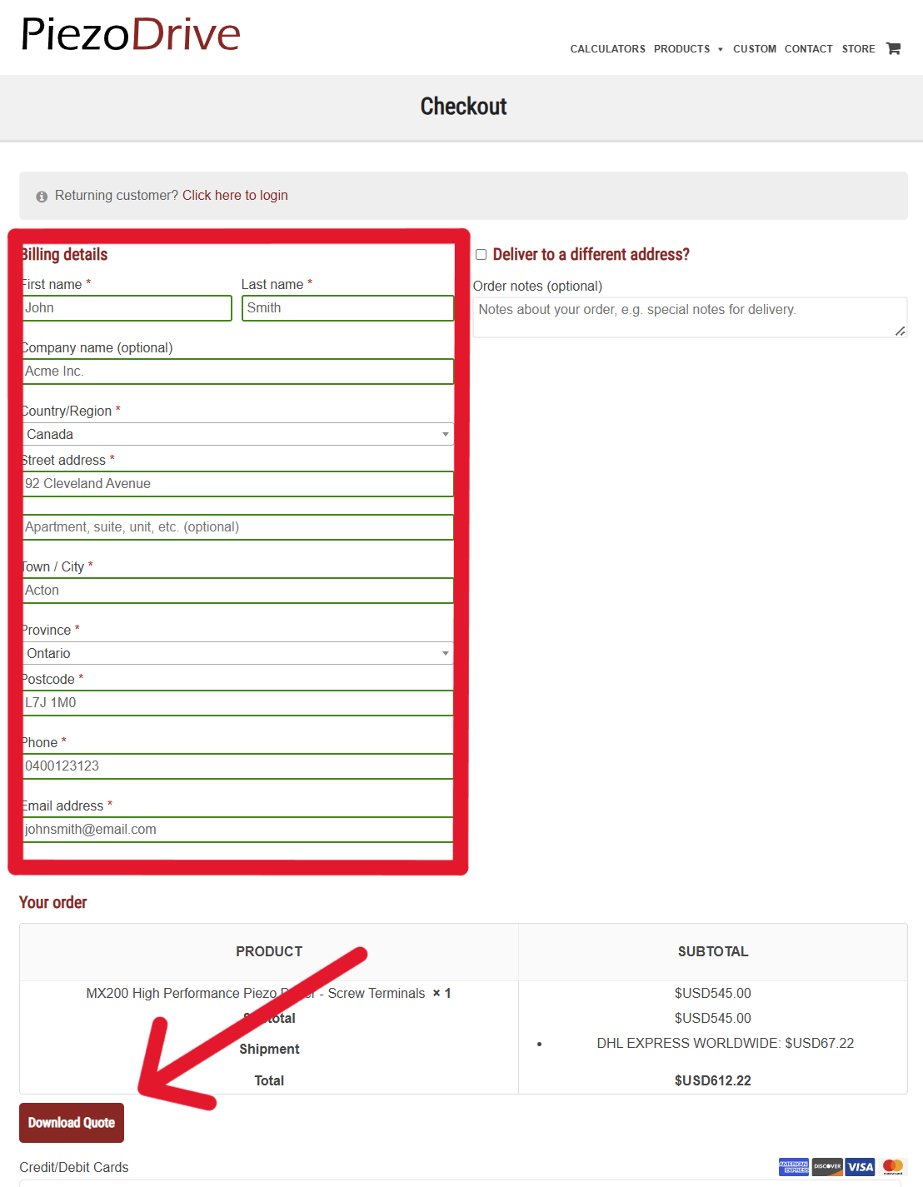Click the Postcode field with L7J 1M0

click(x=238, y=703)
